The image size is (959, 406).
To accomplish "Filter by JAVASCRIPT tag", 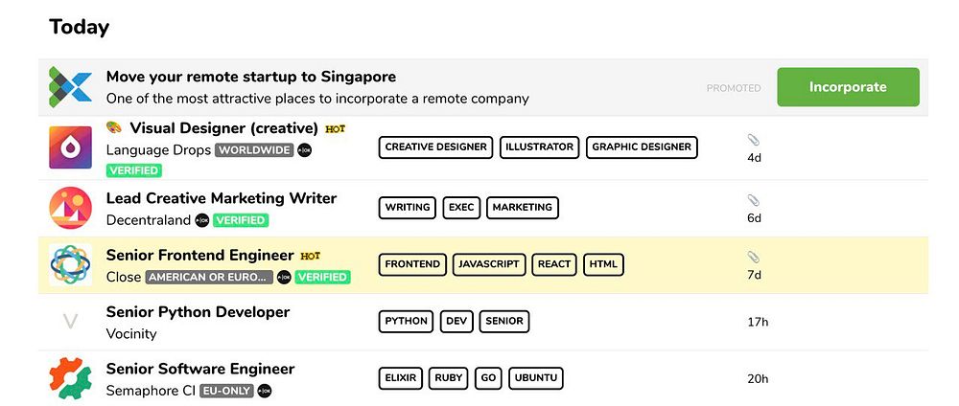I will pos(489,264).
